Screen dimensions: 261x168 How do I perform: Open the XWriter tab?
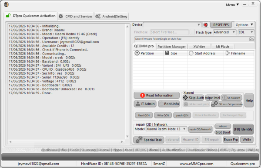199,47
